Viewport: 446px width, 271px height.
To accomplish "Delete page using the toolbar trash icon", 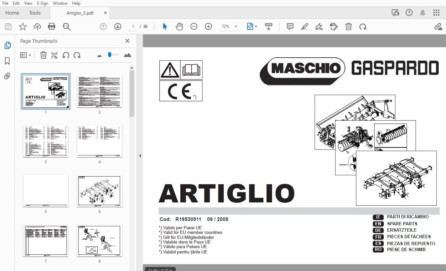I will 348,27.
